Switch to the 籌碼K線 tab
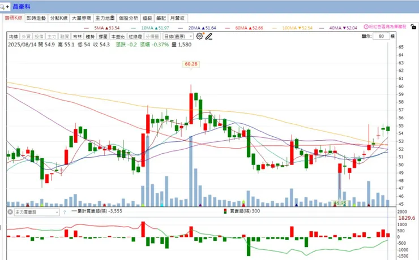This screenshot has height=260, width=419. coord(14,18)
